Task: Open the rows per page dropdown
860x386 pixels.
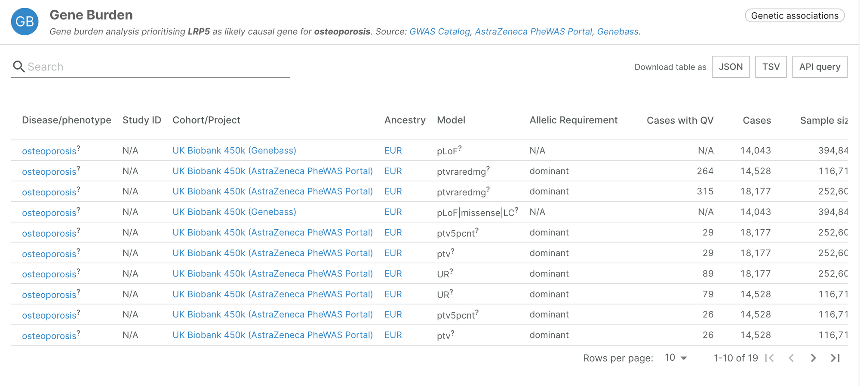Action: pos(676,358)
